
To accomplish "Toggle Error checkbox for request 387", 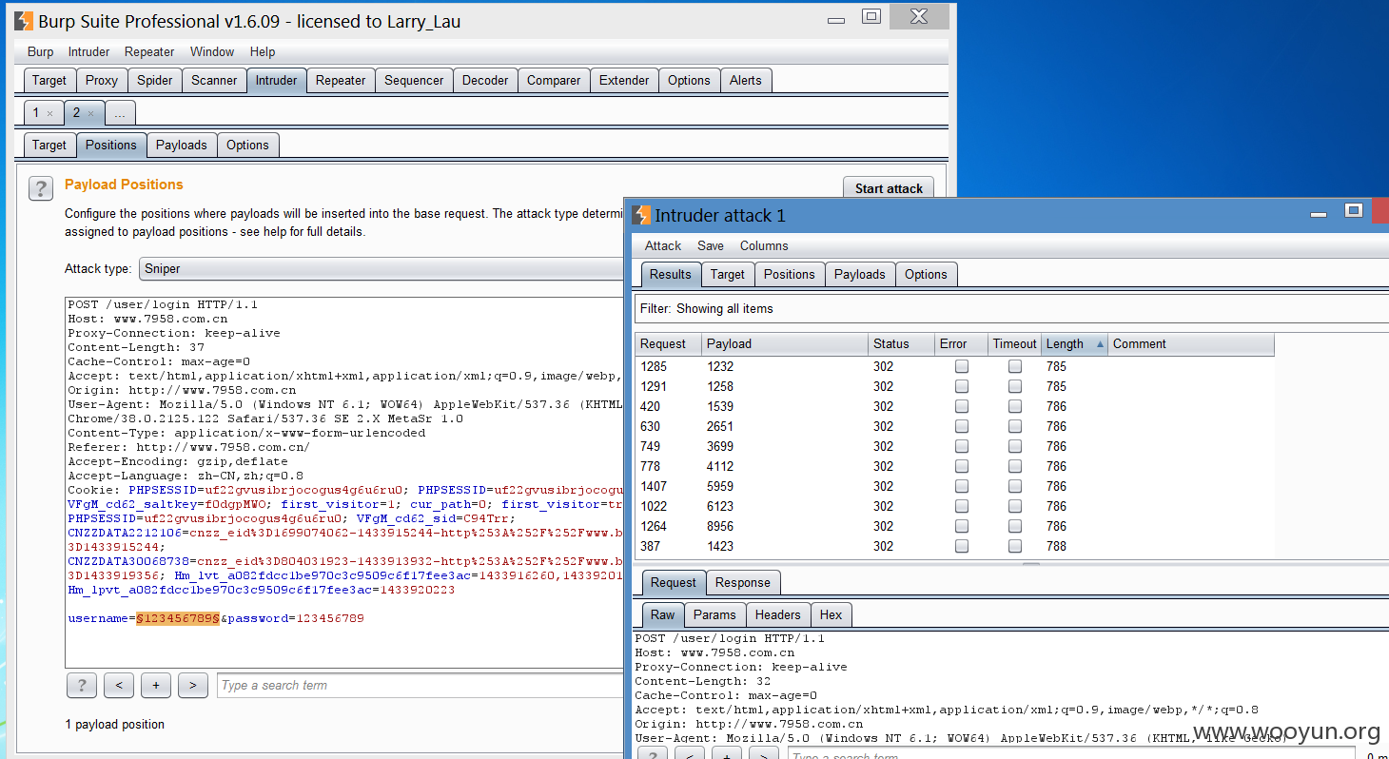I will tap(962, 546).
